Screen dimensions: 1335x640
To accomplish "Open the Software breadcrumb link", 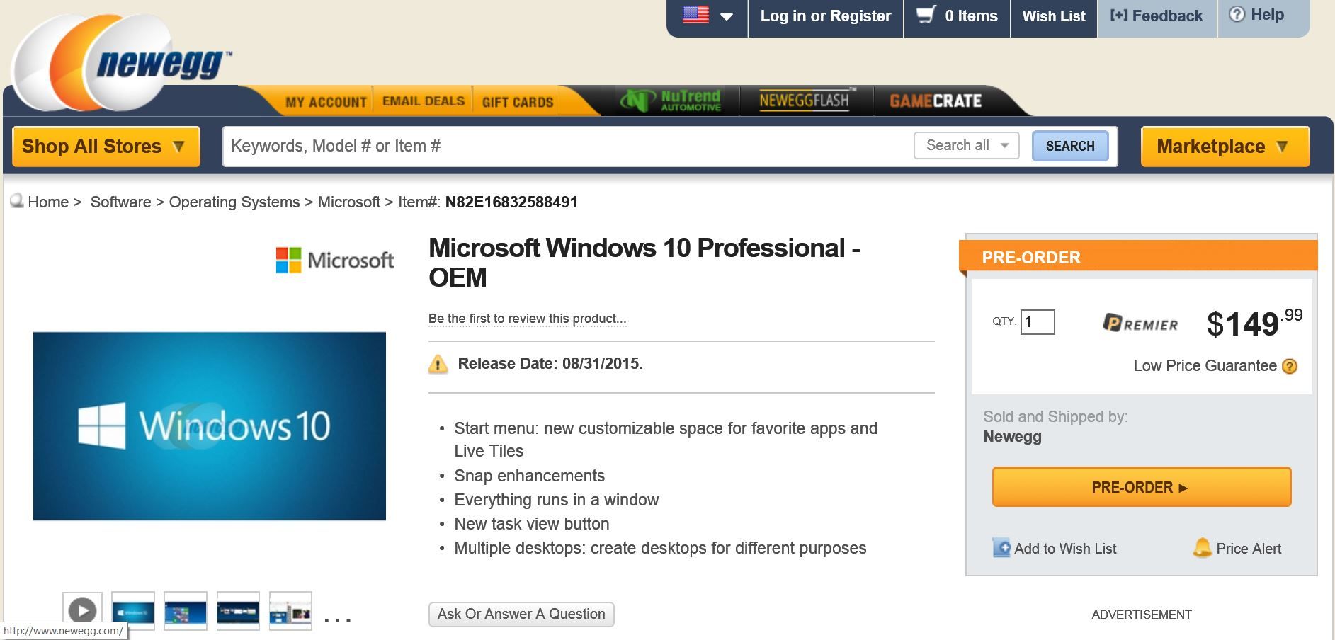I will 120,202.
